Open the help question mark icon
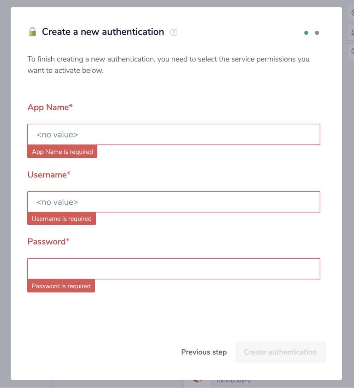The image size is (354, 388). [x=173, y=33]
